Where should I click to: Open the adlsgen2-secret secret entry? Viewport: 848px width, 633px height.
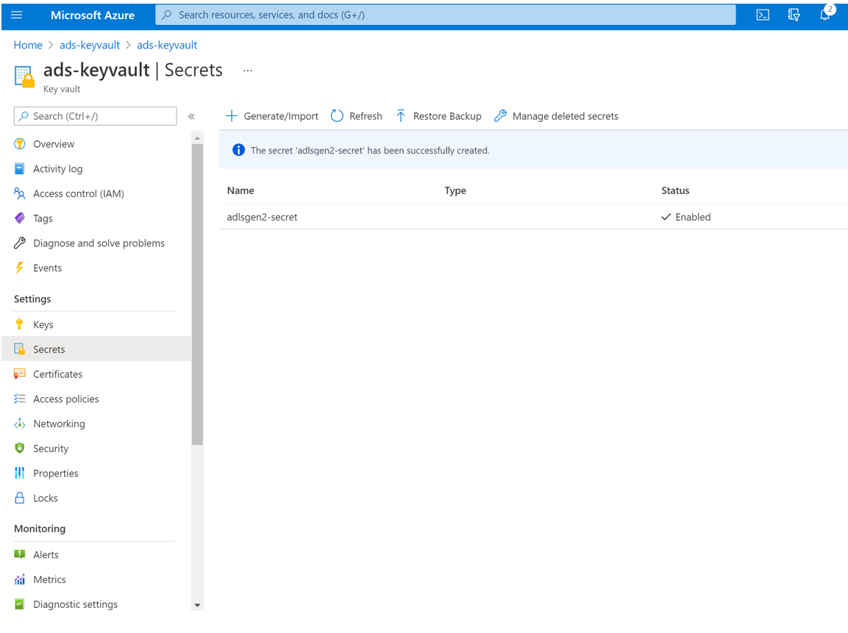tap(262, 217)
